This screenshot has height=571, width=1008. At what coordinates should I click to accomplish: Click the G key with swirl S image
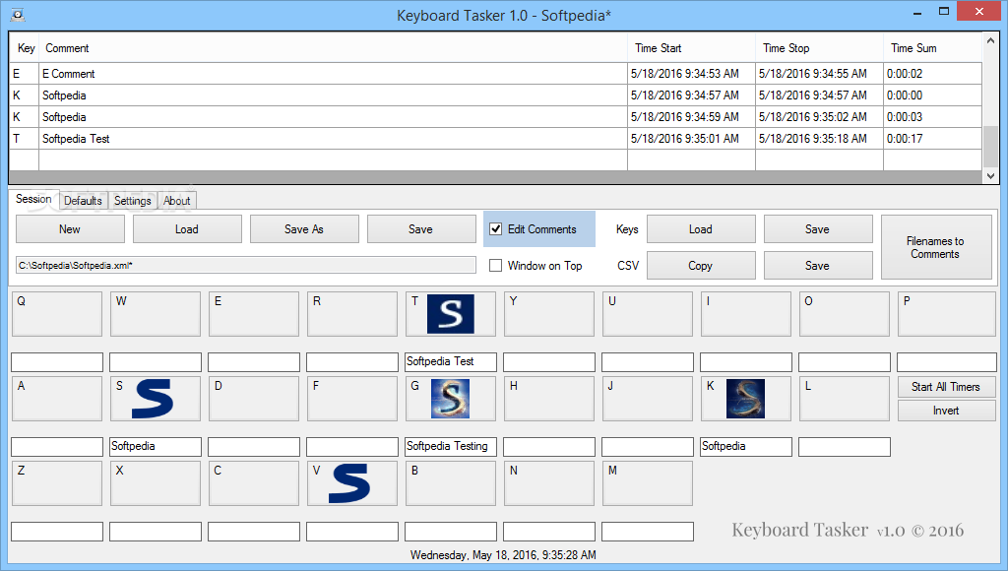click(x=451, y=399)
